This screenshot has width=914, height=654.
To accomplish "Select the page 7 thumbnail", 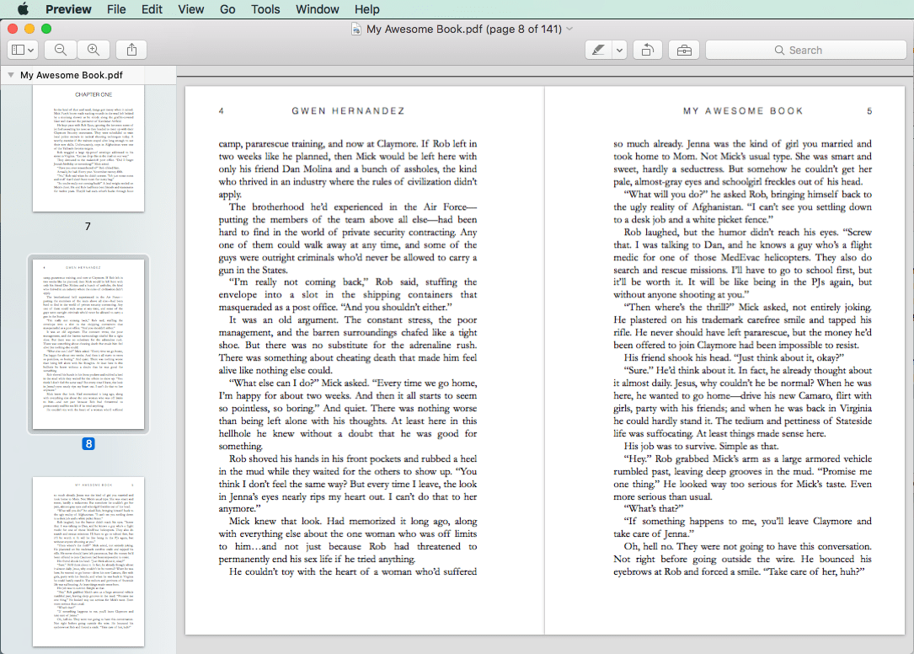I will tap(88, 148).
